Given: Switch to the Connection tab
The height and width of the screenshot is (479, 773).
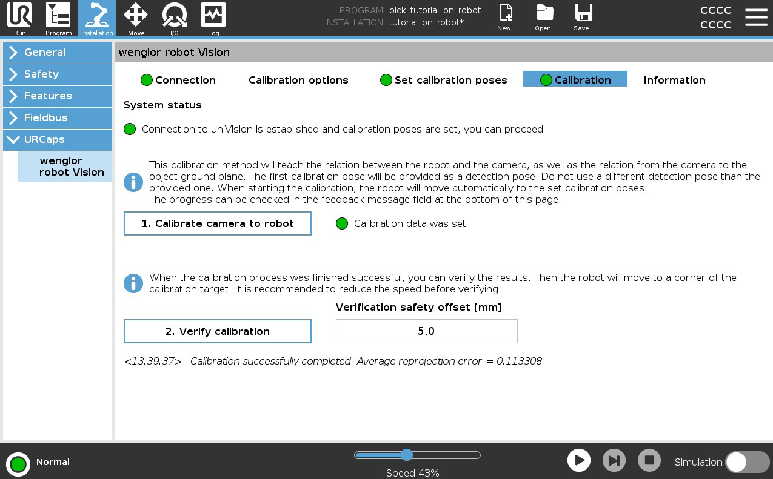Looking at the screenshot, I should [x=178, y=80].
